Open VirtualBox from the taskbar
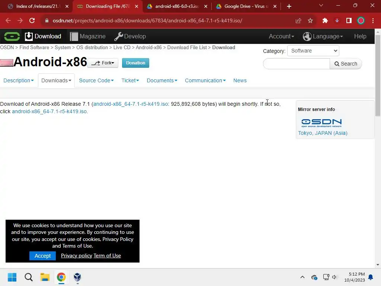381x286 pixels. pos(77,277)
